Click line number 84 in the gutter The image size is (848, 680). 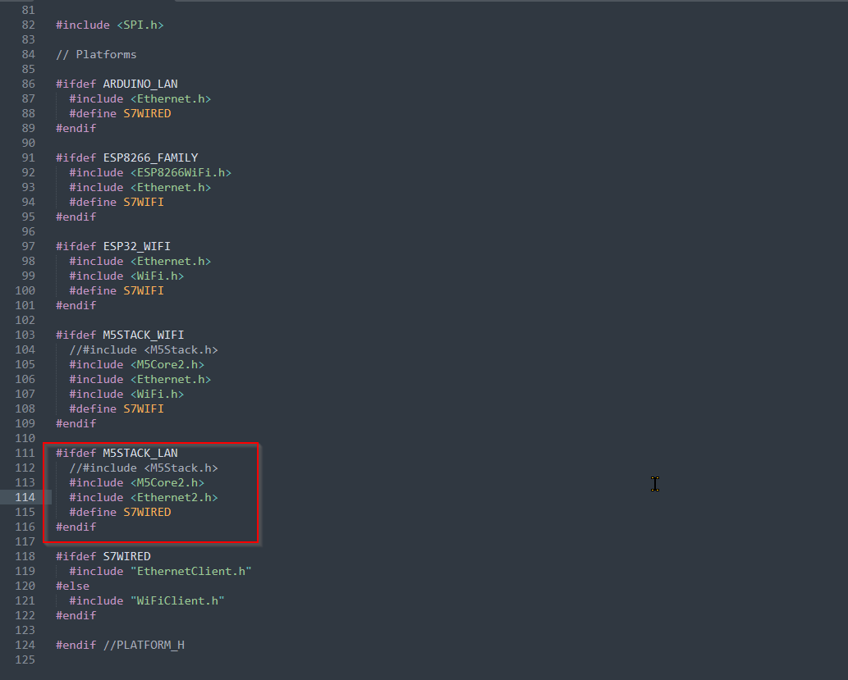28,55
